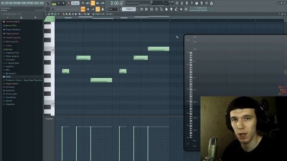Image resolution: width=287 pixels, height=161 pixels.
Task: Click the master volume knob
Action: (48, 3)
